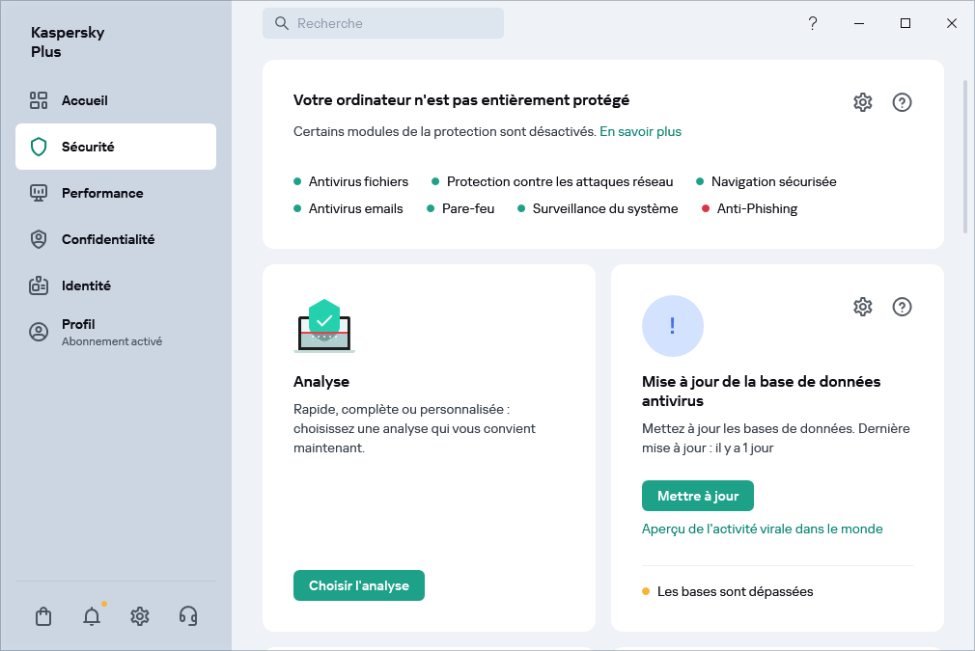This screenshot has width=975, height=651.
Task: Click the Mettre à jour button
Action: (698, 495)
